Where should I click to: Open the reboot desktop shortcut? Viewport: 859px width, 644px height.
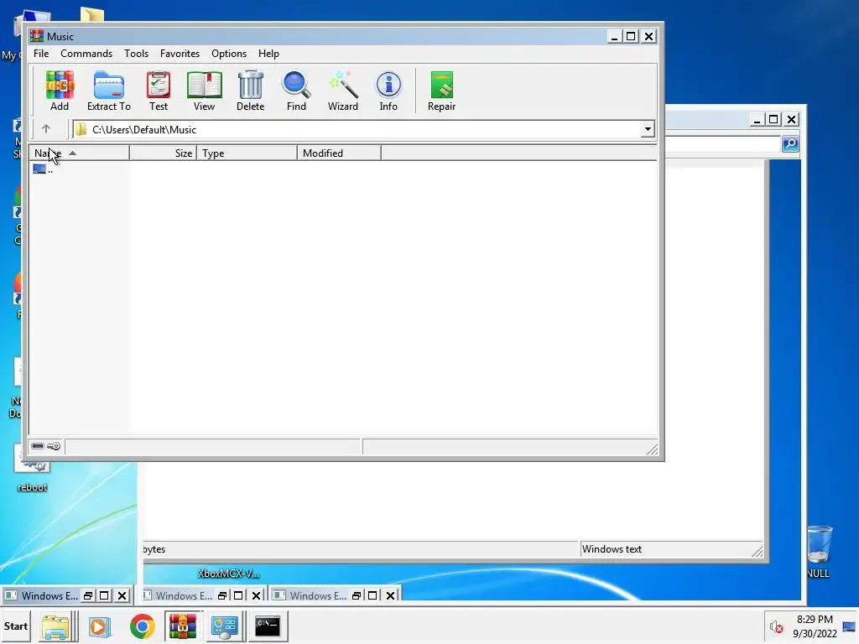click(32, 468)
